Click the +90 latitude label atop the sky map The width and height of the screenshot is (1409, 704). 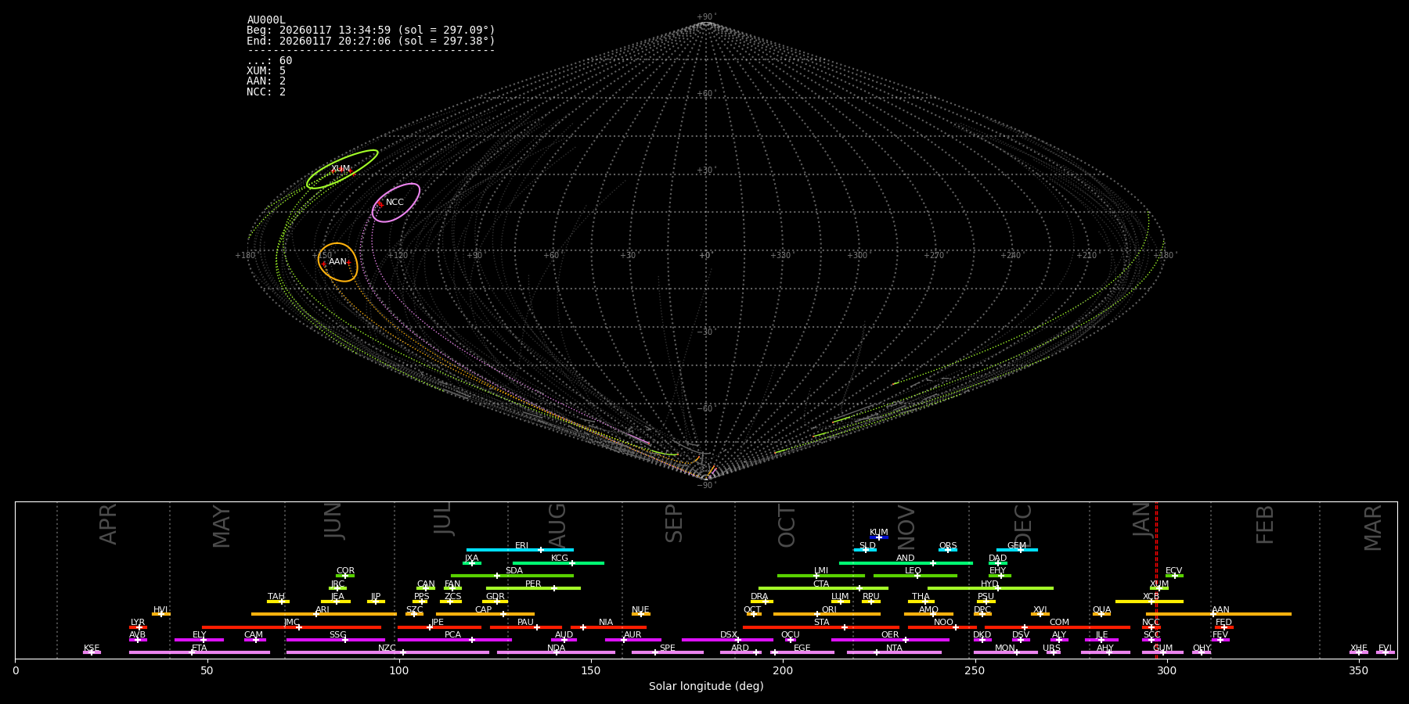[705, 17]
